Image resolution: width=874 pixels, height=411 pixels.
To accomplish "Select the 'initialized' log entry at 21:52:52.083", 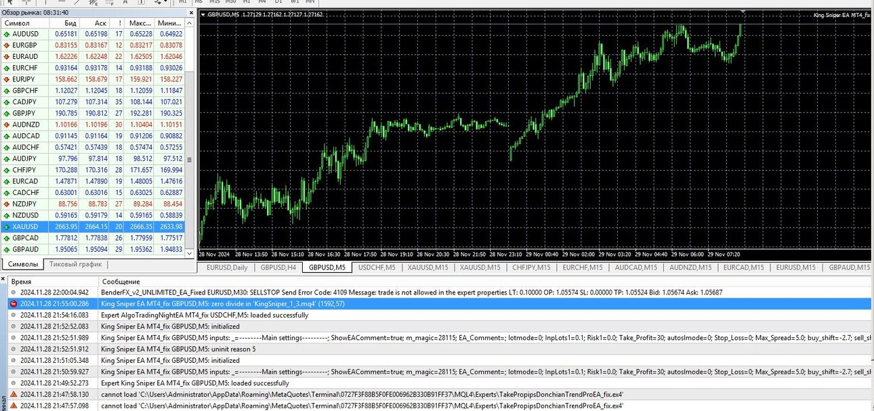I will point(439,326).
